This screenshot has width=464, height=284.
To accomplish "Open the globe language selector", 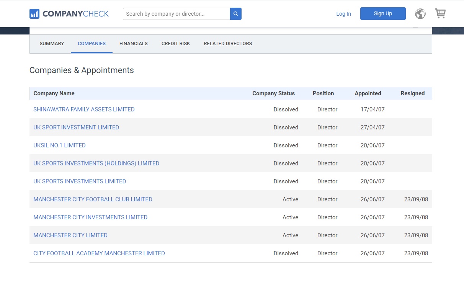I will pos(420,14).
